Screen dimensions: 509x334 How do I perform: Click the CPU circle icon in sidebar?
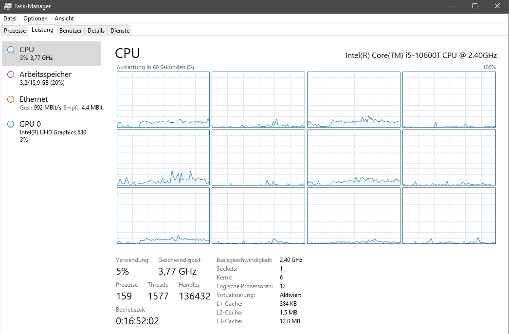coord(11,49)
